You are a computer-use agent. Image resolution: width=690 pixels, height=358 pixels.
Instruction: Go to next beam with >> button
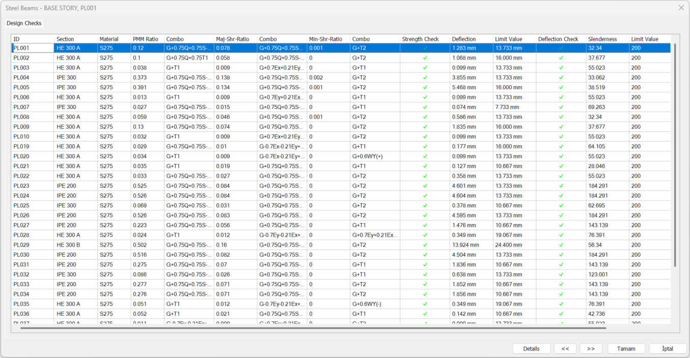(x=591, y=349)
